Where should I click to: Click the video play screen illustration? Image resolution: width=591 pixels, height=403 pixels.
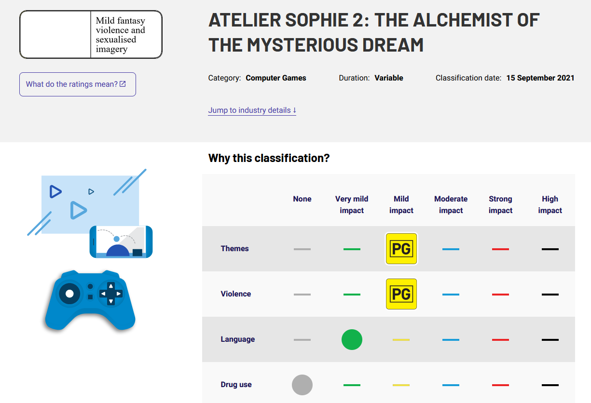87,202
